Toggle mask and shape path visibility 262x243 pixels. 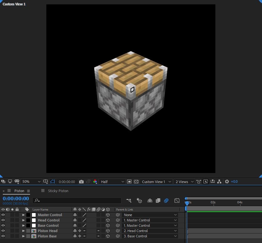(x=53, y=182)
